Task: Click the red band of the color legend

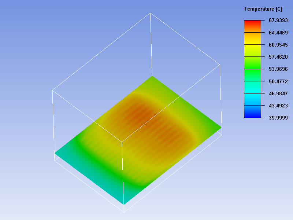Action: coord(252,26)
